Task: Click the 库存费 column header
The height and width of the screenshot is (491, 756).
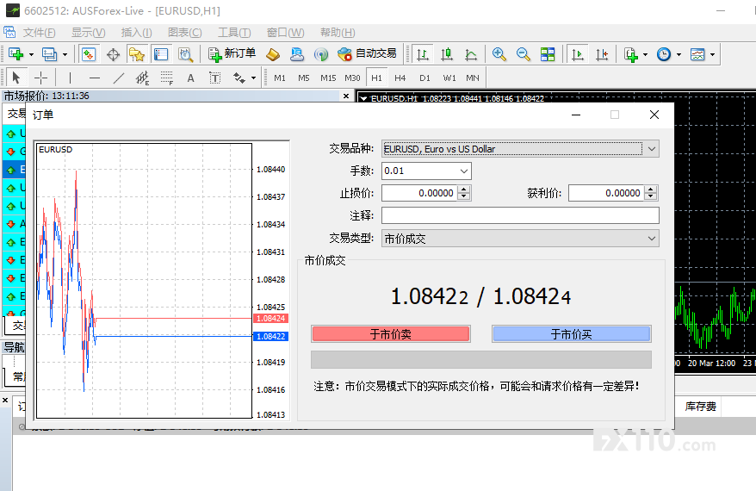Action: point(701,407)
